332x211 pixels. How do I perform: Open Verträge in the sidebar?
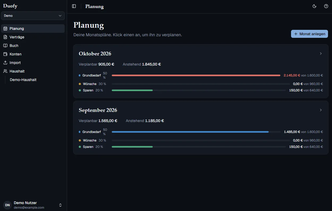pos(33,37)
